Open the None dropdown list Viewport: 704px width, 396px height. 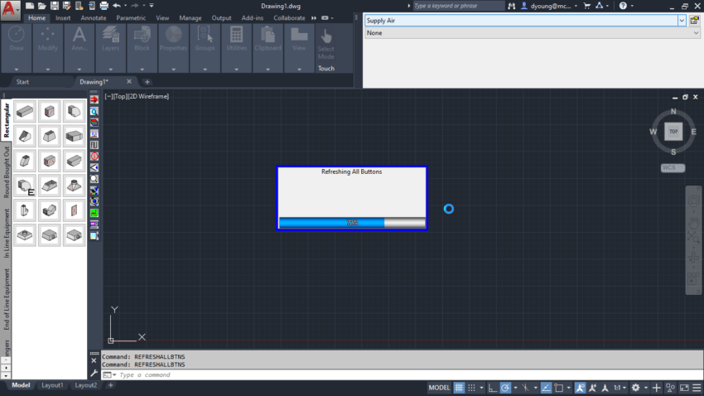[x=532, y=33]
